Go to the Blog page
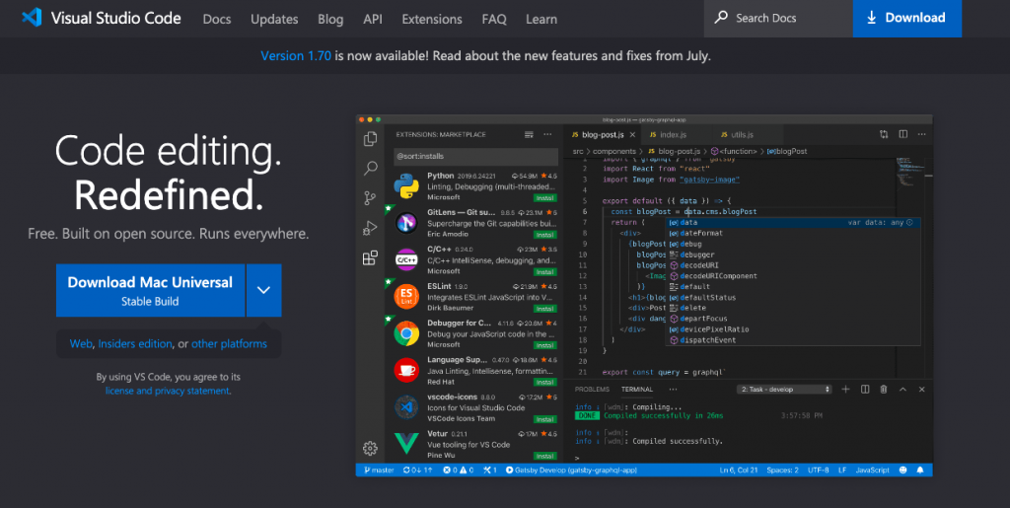 click(x=330, y=20)
